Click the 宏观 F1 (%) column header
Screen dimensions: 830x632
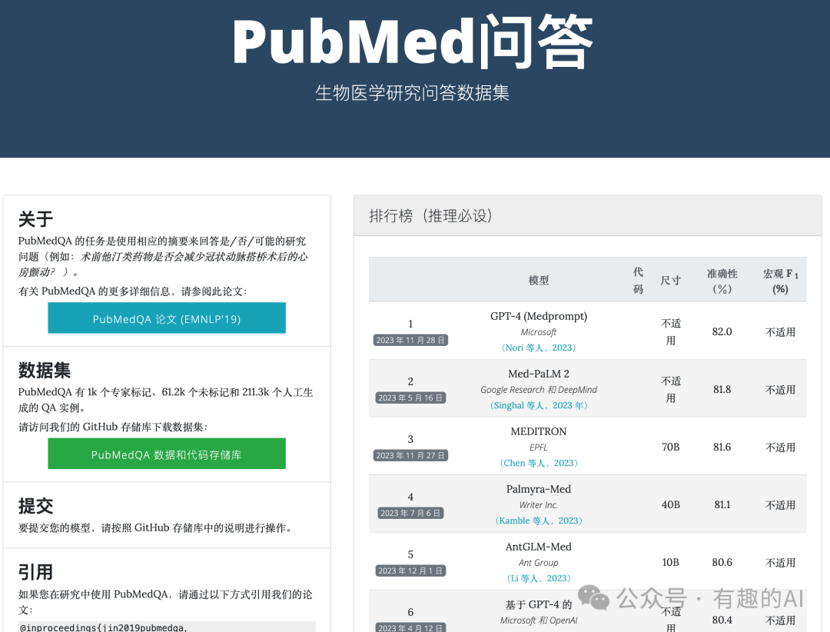tap(780, 281)
